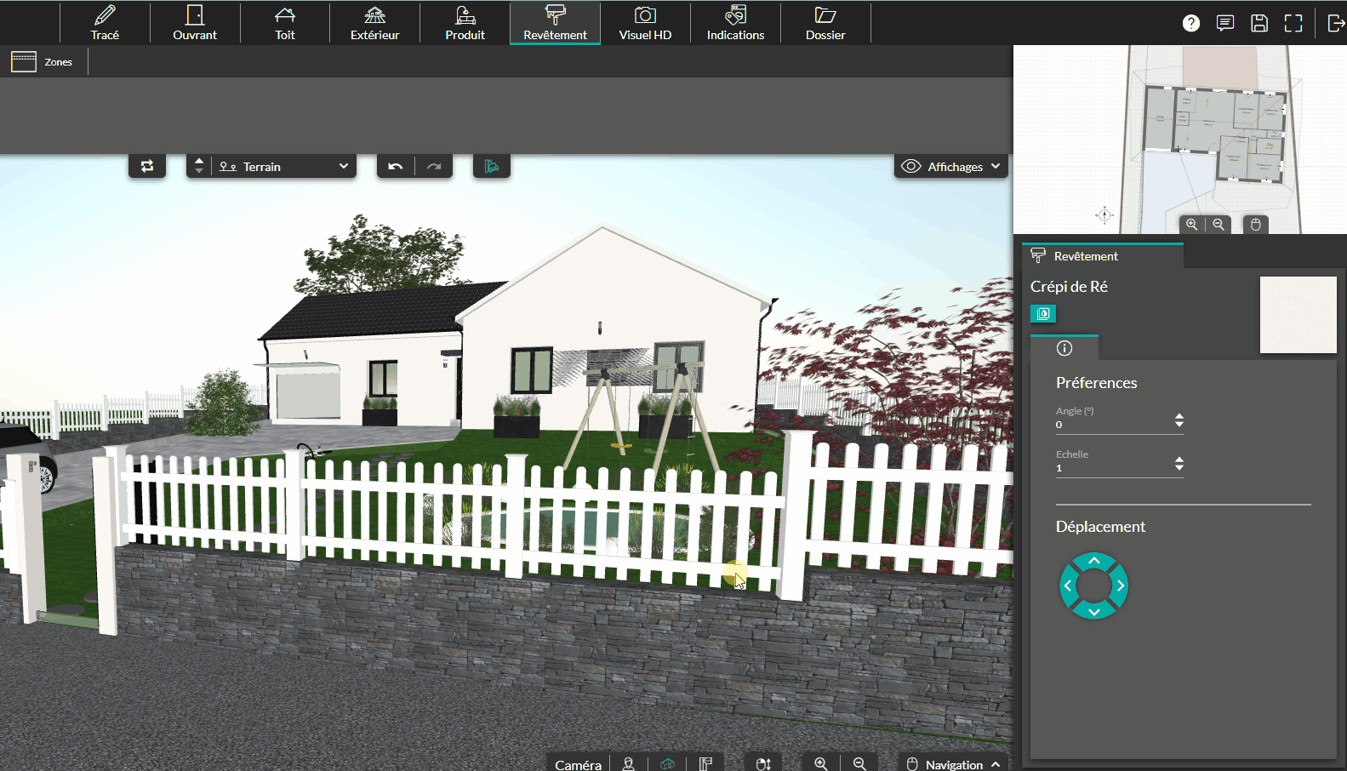The width and height of the screenshot is (1347, 771).
Task: Zoom out on the minimap plan
Action: (1219, 225)
